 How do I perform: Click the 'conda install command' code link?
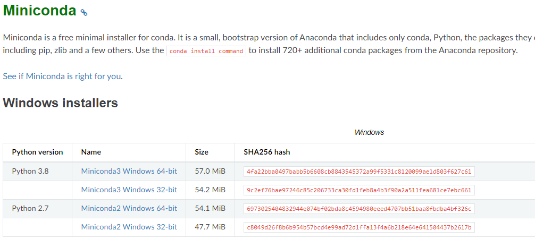[206, 51]
